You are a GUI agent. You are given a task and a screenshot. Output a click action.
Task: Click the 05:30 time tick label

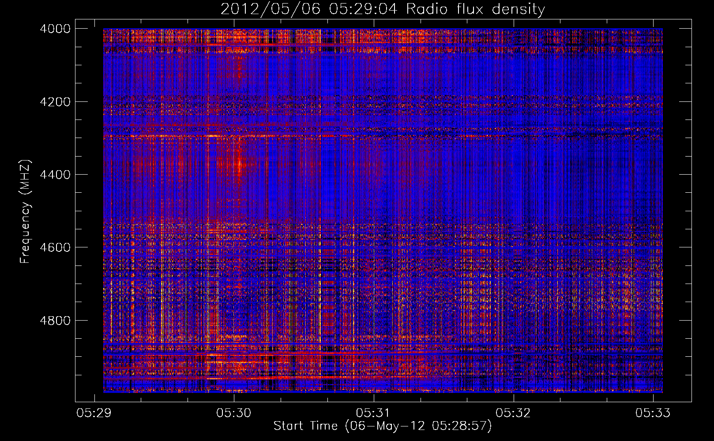coord(233,413)
